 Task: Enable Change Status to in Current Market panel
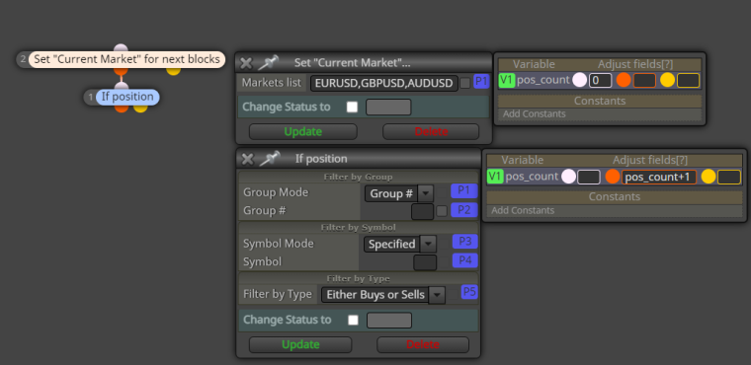352,108
